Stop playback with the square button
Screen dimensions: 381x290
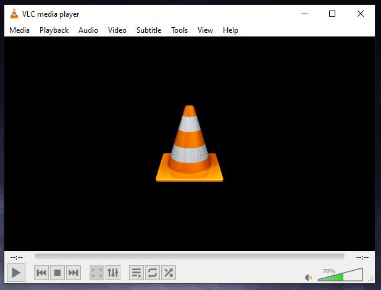[57, 273]
